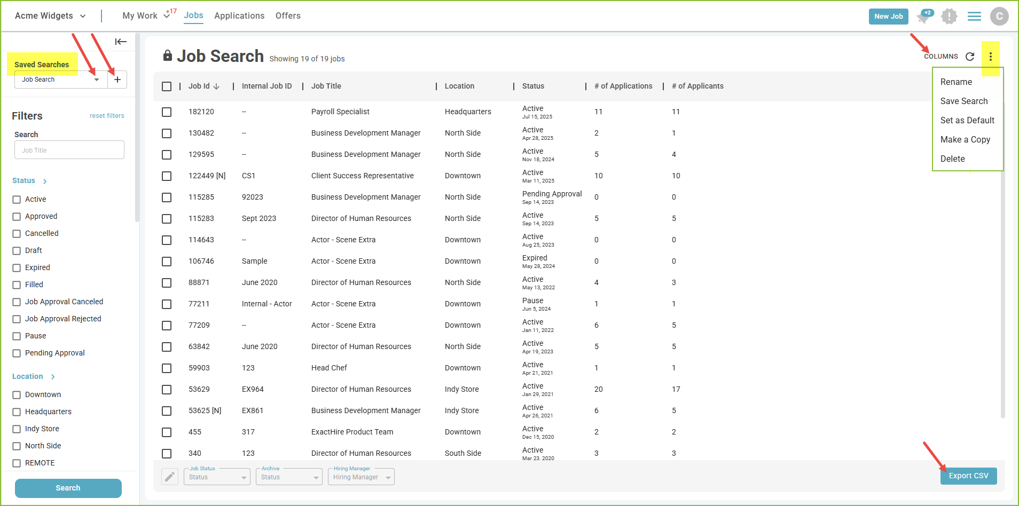1019x506 pixels.
Task: Open the hamburger menu in header
Action: [974, 17]
